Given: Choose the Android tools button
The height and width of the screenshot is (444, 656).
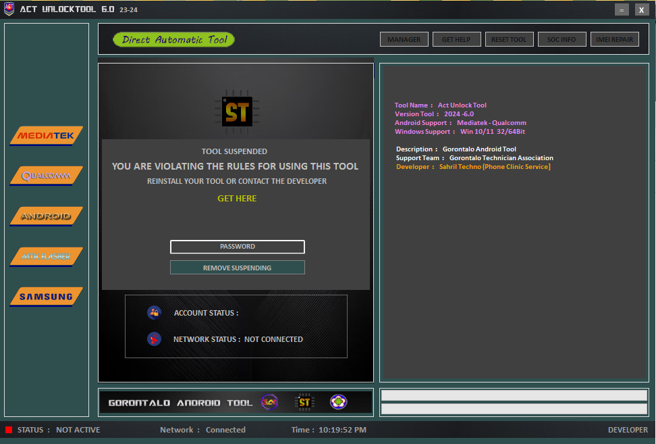Looking at the screenshot, I should (x=46, y=216).
